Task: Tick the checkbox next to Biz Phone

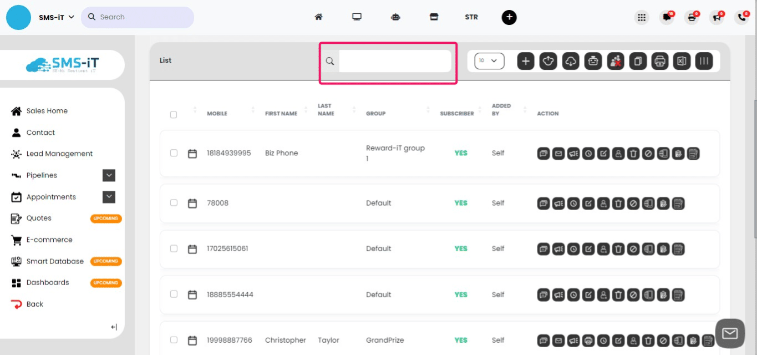Action: click(x=173, y=153)
